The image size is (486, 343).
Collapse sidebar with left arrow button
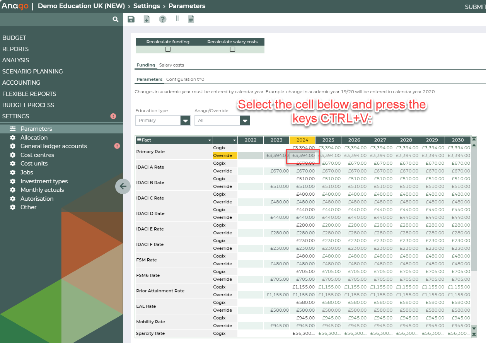click(x=123, y=186)
